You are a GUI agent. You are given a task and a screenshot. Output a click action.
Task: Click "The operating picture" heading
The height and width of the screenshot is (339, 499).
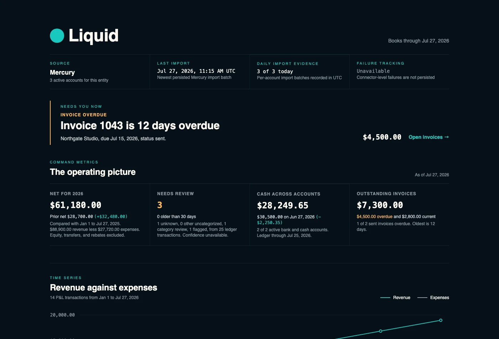[x=93, y=172]
